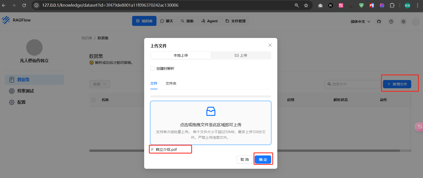Click the 动作 column header
The width and height of the screenshot is (423, 178).
(x=383, y=100)
